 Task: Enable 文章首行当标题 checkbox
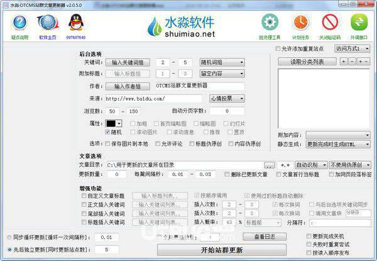click(x=278, y=174)
